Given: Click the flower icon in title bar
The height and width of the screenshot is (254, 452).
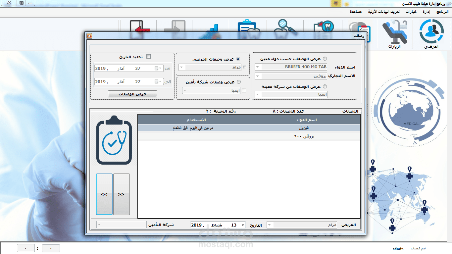Looking at the screenshot, I should click(x=336, y=3).
